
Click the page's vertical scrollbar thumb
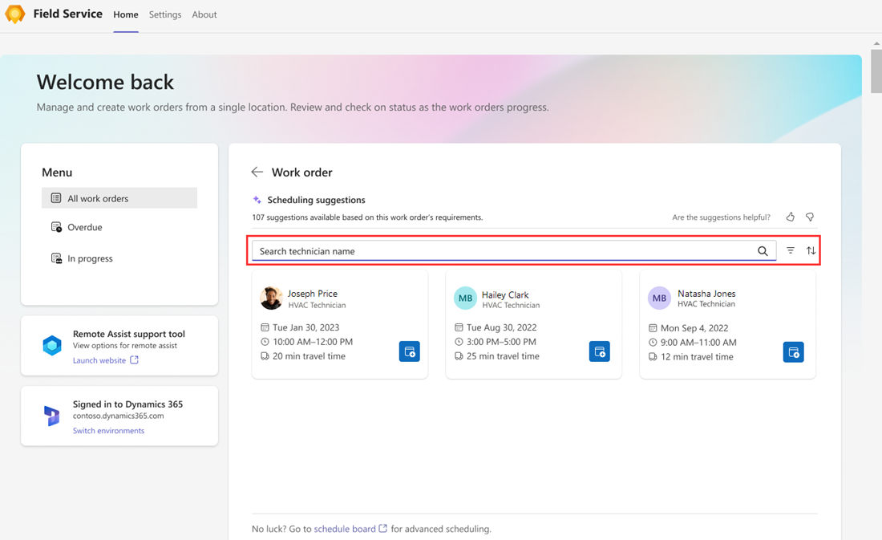pos(876,71)
